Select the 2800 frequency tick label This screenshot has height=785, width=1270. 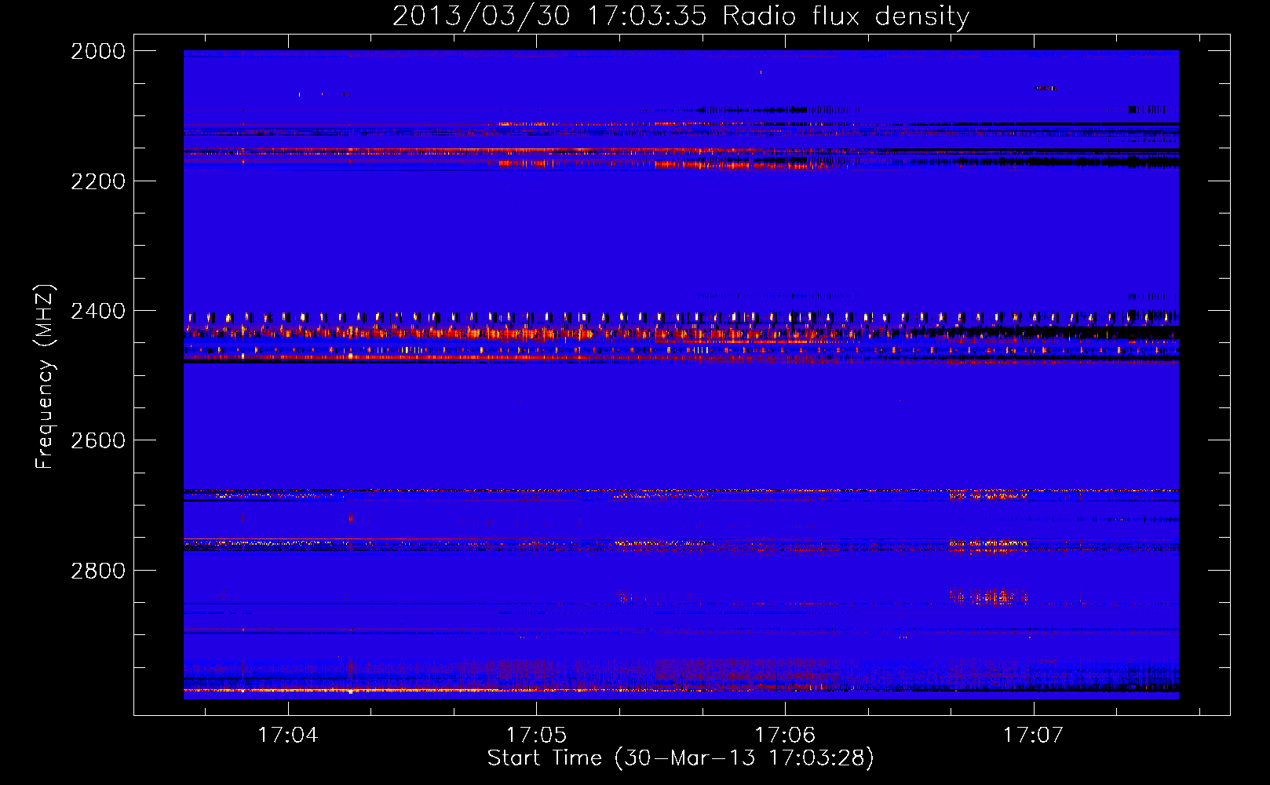pyautogui.click(x=98, y=571)
